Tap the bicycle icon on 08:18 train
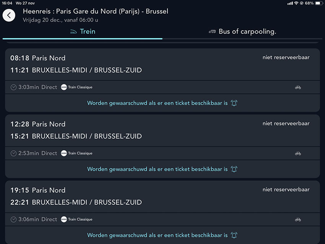The width and height of the screenshot is (325, 244). [298, 87]
